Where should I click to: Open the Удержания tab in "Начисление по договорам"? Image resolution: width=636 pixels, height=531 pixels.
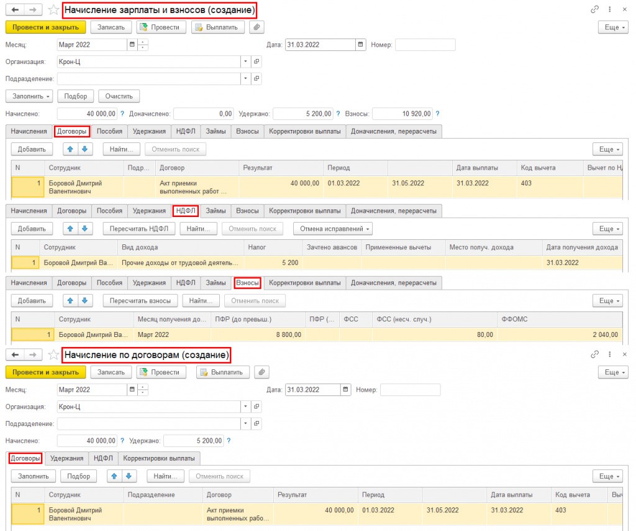66,458
